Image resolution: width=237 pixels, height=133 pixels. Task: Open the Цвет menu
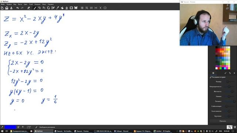(26, 4)
